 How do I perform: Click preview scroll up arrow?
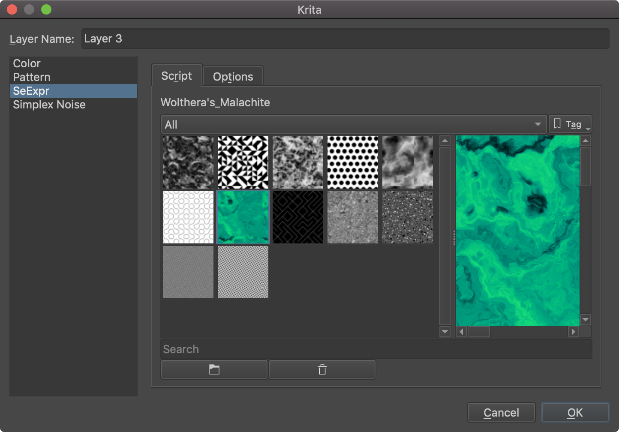click(x=586, y=141)
